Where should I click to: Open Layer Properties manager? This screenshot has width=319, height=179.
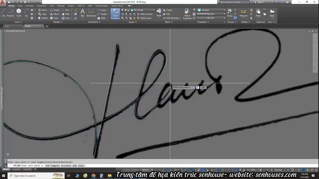pyautogui.click(x=115, y=14)
